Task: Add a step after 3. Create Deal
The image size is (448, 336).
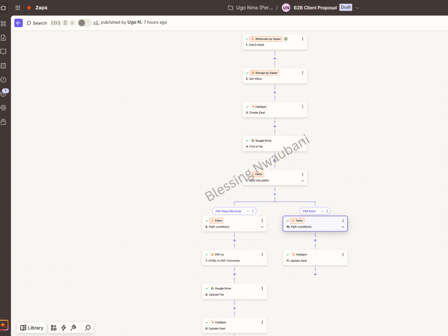Action: tap(275, 126)
